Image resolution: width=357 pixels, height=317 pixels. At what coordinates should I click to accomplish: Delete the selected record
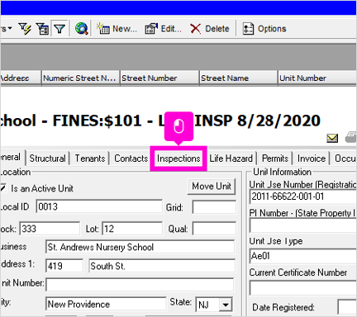click(x=210, y=29)
